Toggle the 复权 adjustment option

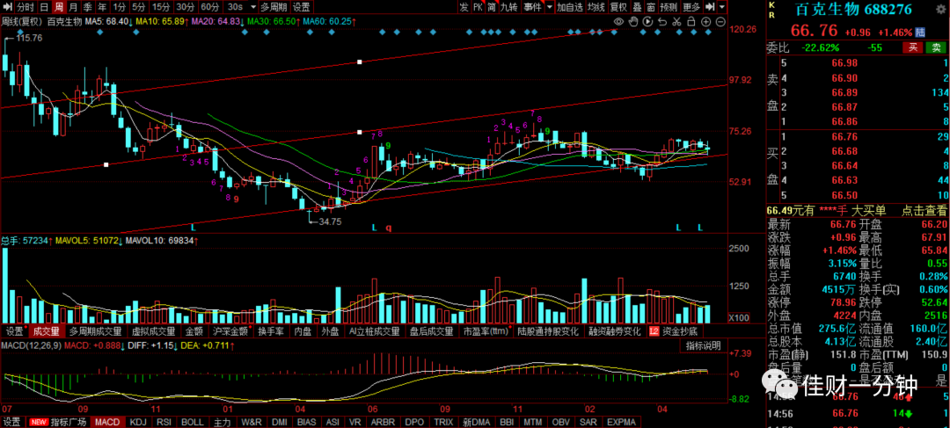(618, 7)
